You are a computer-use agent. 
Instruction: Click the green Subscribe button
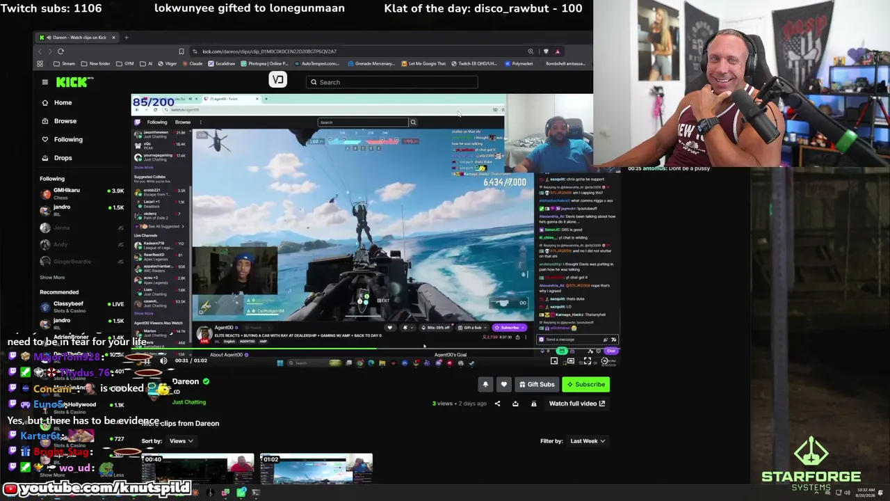pyautogui.click(x=586, y=384)
